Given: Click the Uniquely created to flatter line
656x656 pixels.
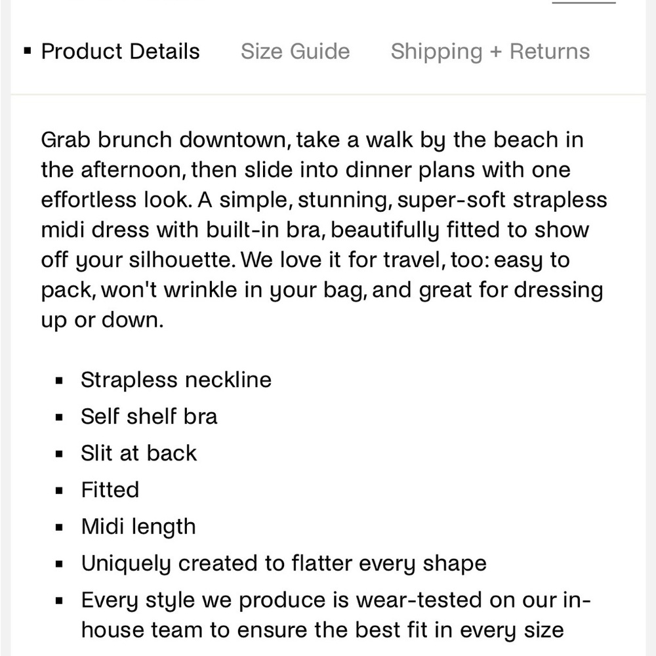Looking at the screenshot, I should click(x=283, y=563).
